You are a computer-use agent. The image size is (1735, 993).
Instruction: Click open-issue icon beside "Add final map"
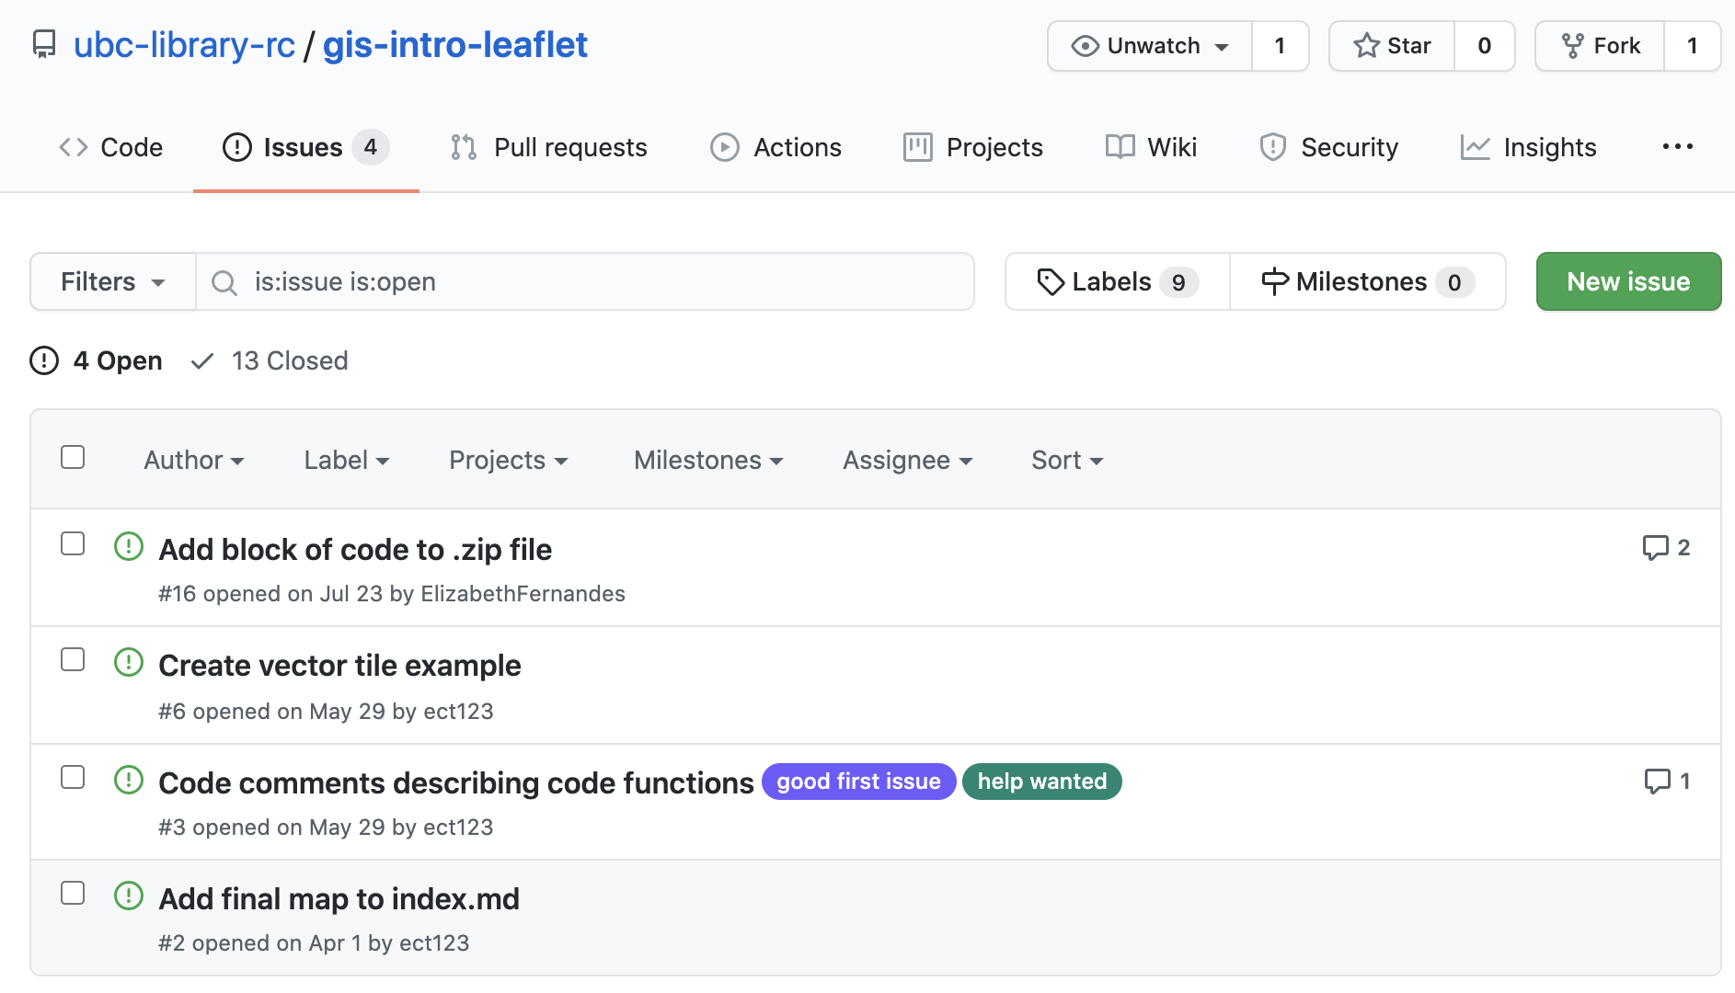[x=129, y=896]
